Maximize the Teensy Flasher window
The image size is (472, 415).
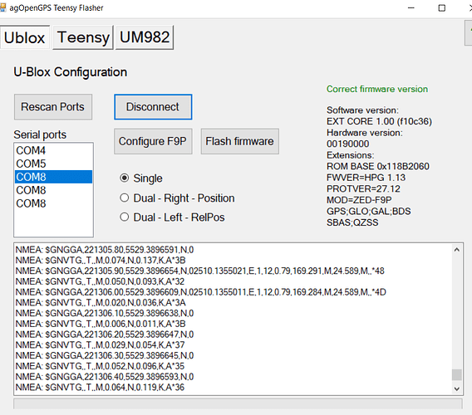(441, 7)
